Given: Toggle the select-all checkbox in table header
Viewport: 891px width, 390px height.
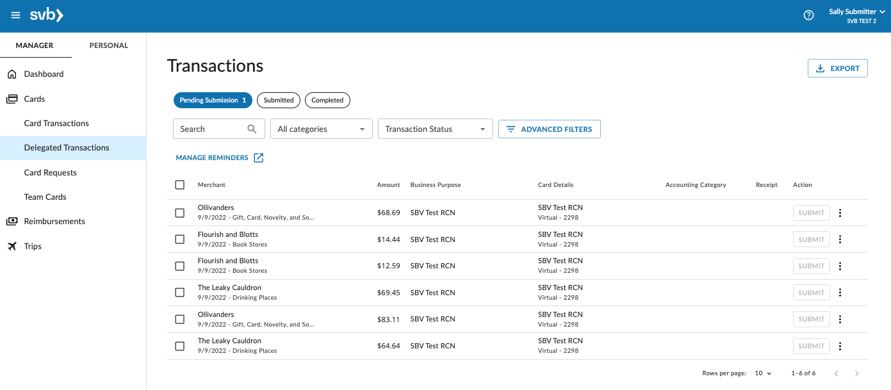Looking at the screenshot, I should tap(180, 185).
